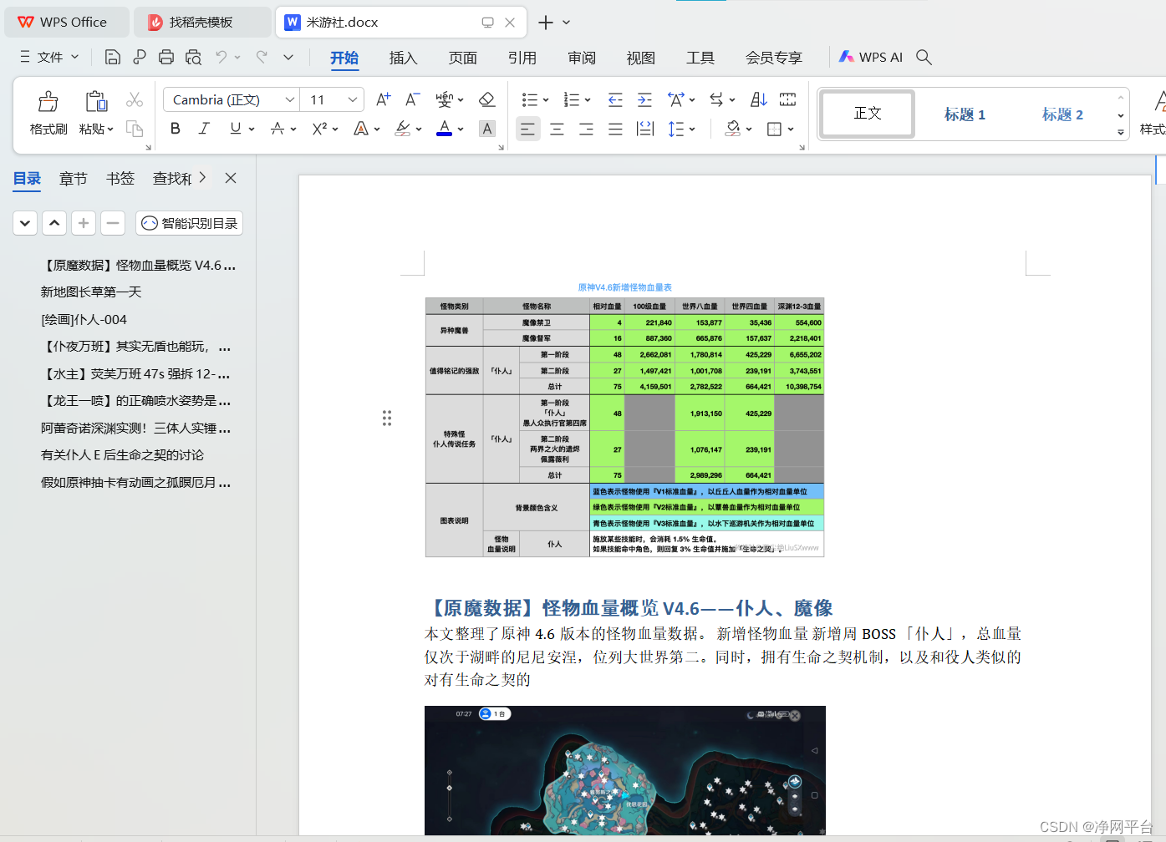Click the text highlight color icon

pos(403,129)
